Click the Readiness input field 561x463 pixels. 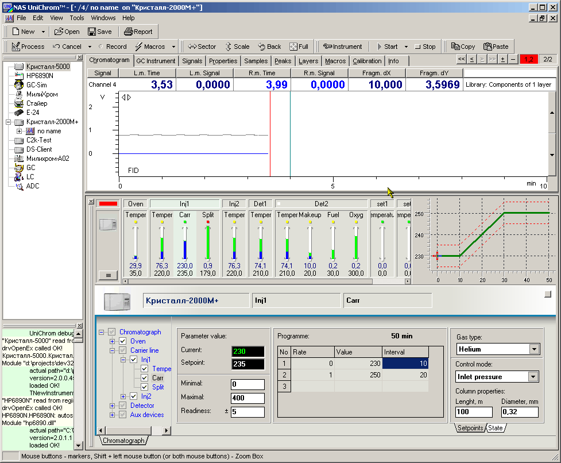247,412
